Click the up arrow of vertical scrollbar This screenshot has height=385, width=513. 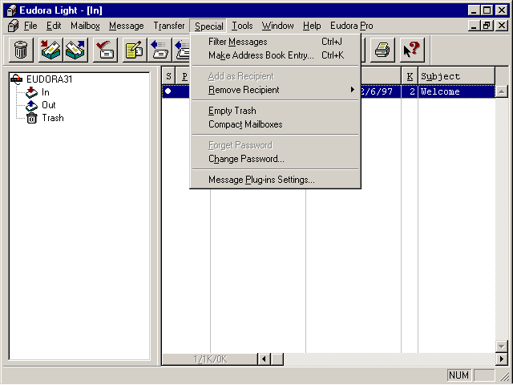click(501, 91)
